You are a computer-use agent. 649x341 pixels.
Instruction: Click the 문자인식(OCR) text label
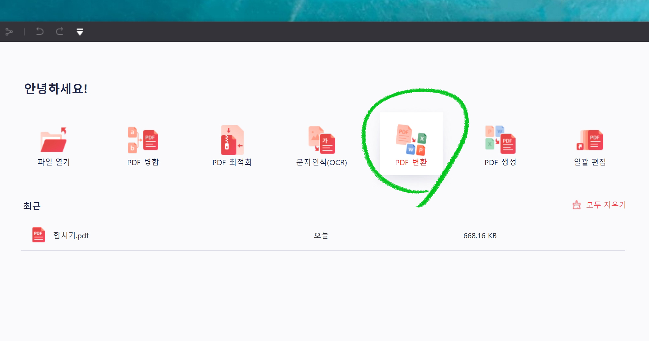click(322, 163)
